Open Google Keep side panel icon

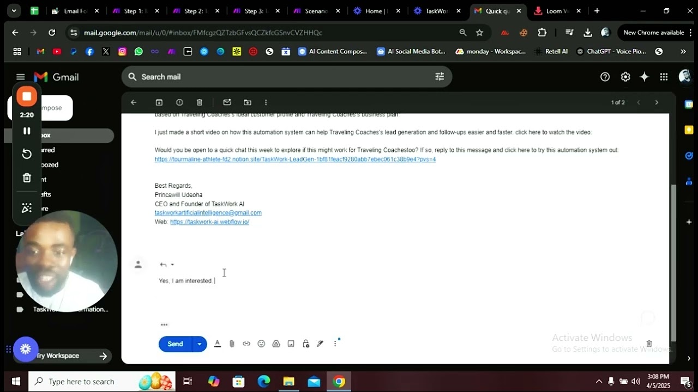coord(689,130)
